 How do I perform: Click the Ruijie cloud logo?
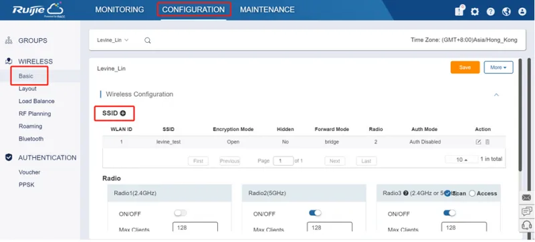point(37,9)
